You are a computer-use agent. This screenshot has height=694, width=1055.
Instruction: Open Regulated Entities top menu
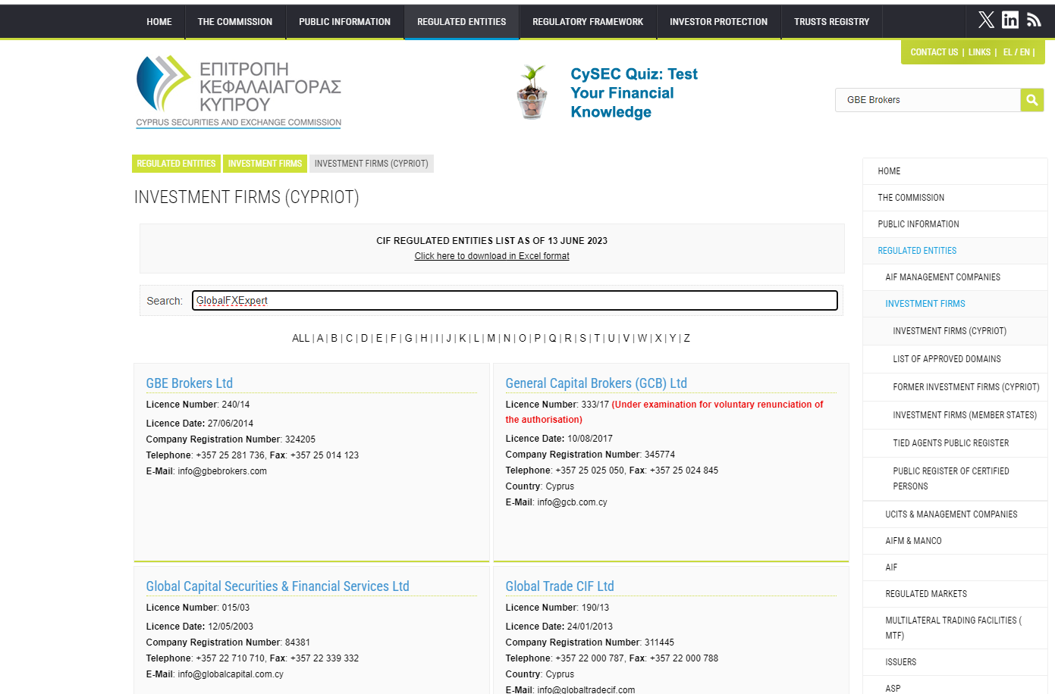click(x=462, y=22)
